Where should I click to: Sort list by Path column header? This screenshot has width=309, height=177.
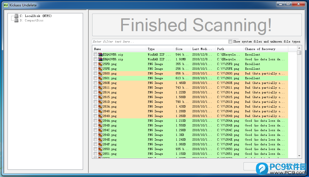point(229,49)
